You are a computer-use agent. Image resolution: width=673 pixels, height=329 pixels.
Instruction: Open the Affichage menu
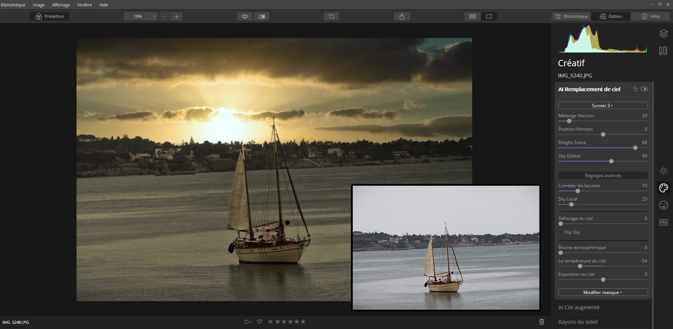click(x=61, y=5)
